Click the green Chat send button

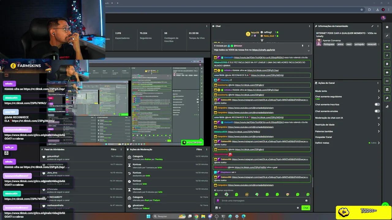point(306,208)
